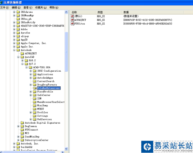
Task: Expand the DwgCommon key
Action: click(18, 126)
